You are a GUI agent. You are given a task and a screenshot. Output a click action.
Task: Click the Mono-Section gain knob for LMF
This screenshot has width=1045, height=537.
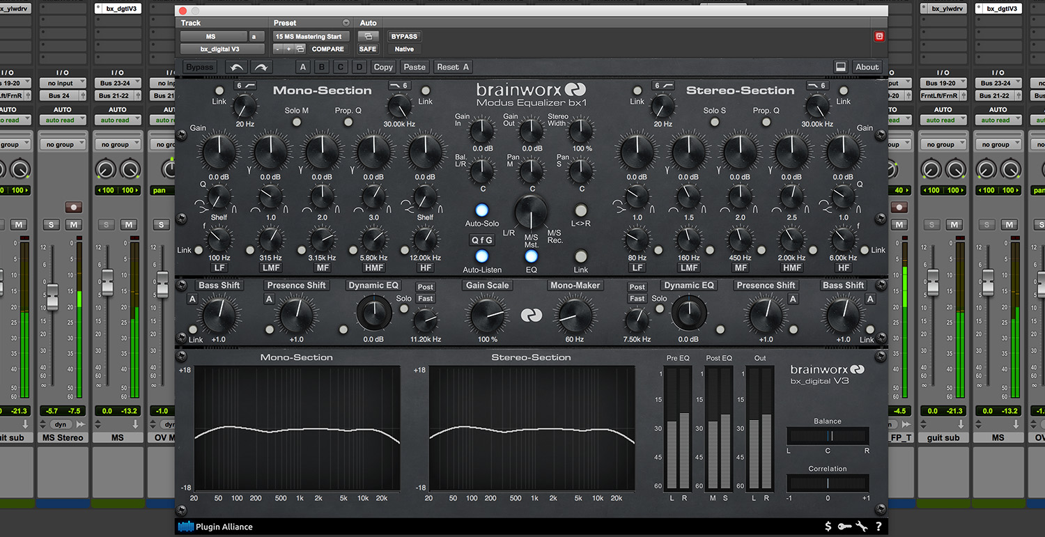(x=270, y=150)
